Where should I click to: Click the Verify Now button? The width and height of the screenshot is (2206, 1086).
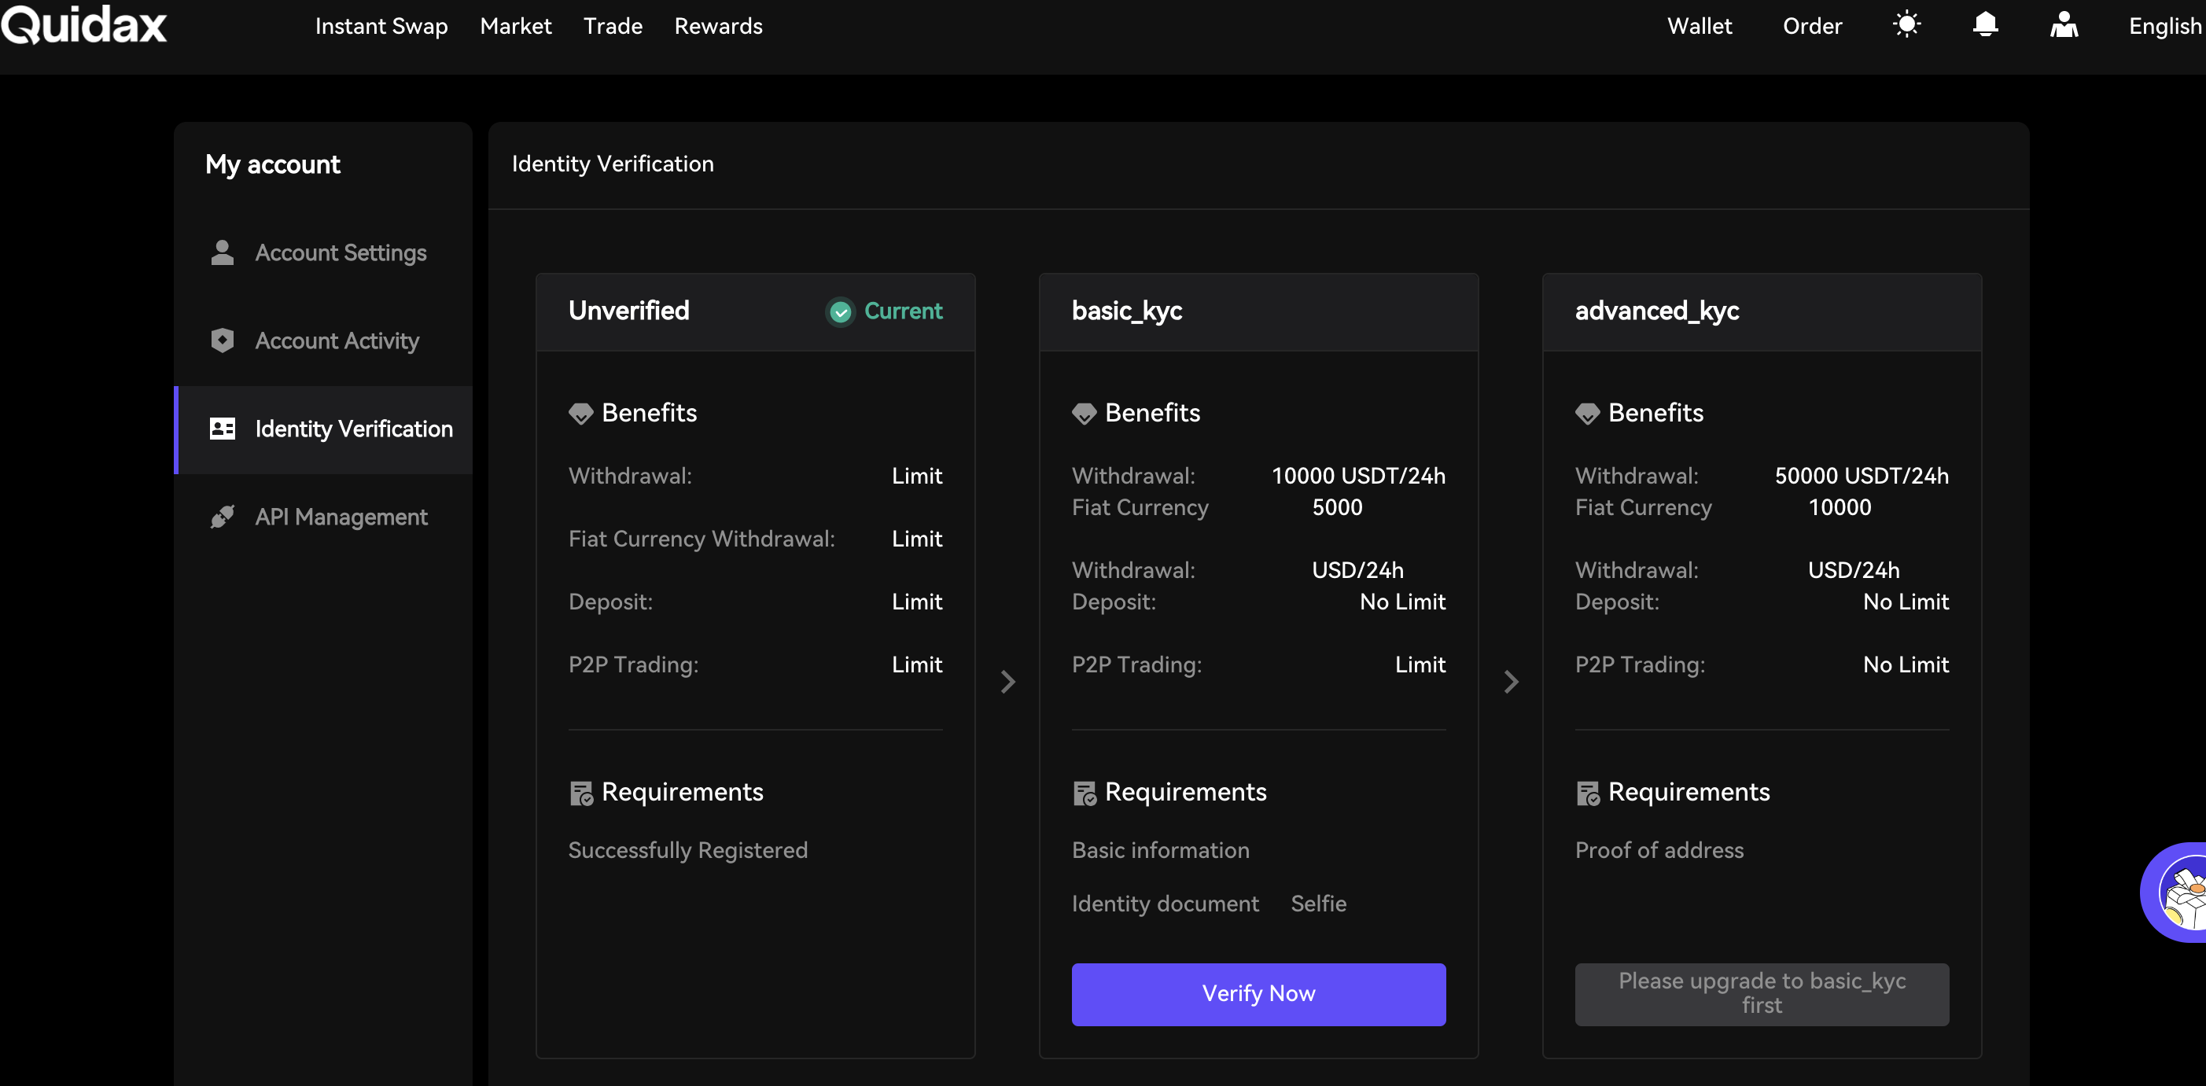tap(1258, 993)
